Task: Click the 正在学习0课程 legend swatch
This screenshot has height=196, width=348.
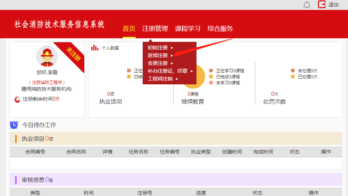Action: tap(211, 71)
